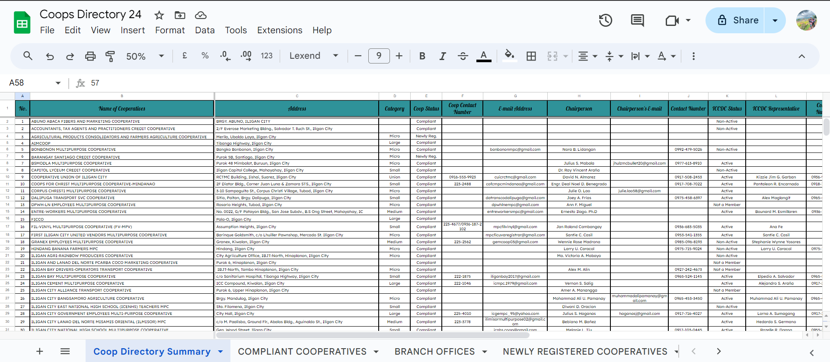Check the cloud save status icon
Screen dimensions: 830x362
[201, 16]
